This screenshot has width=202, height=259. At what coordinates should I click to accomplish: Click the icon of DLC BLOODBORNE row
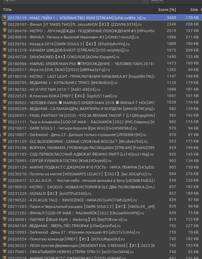click(5, 141)
